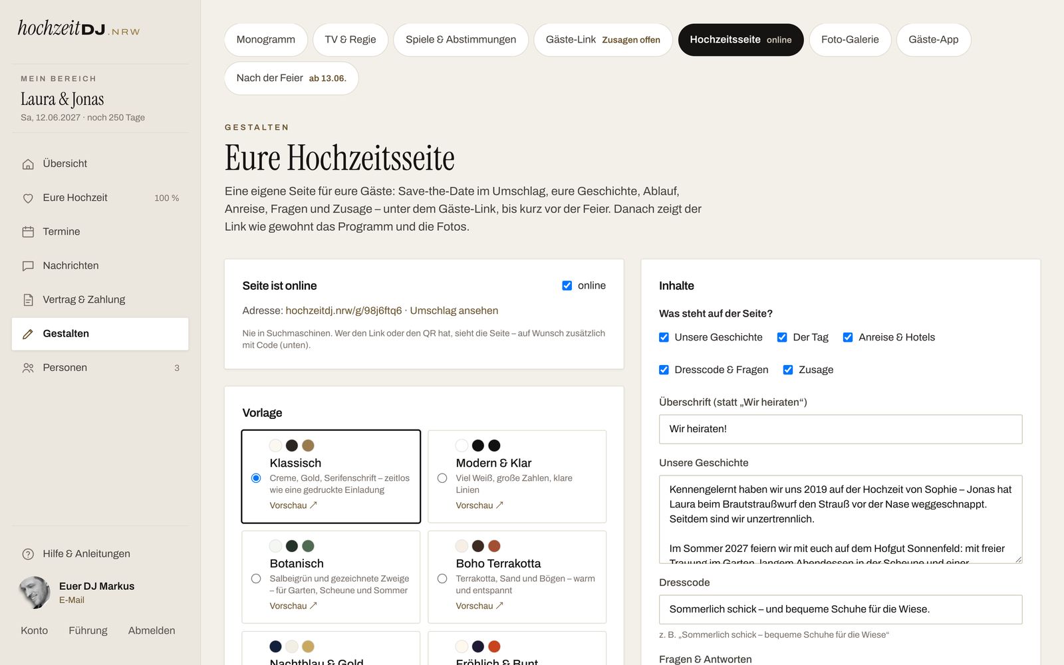The width and height of the screenshot is (1064, 665).
Task: Uncheck the online checkbox for the page
Action: [567, 285]
